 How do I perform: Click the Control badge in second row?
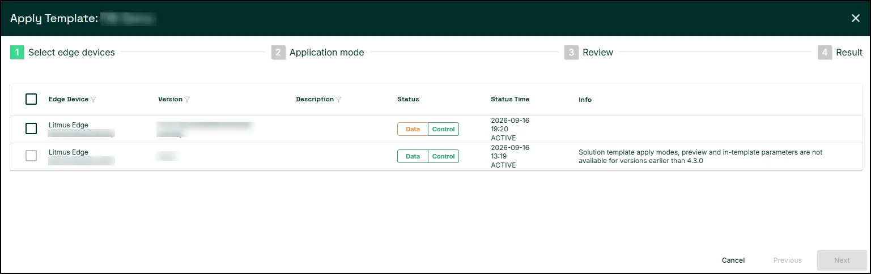pos(443,156)
